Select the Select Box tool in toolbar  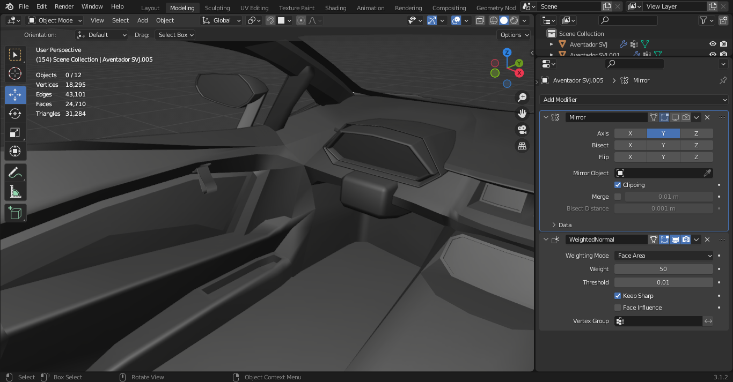point(15,55)
